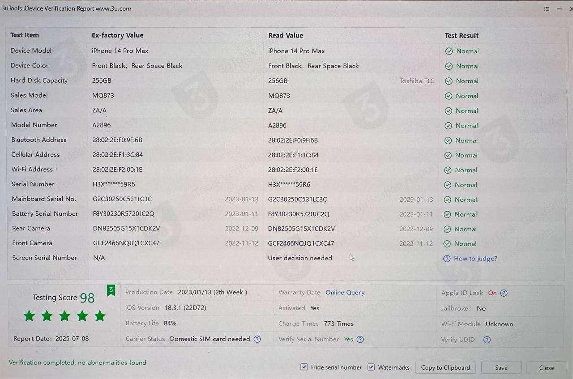Minimize the verification report window

[x=559, y=9]
